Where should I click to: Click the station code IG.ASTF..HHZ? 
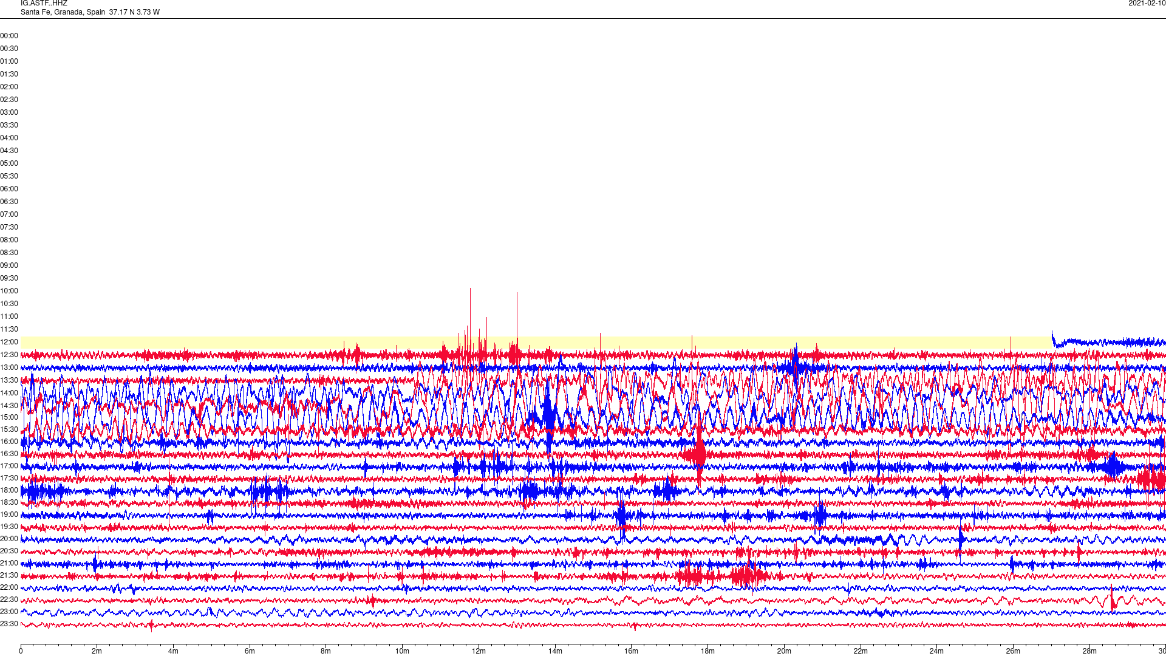point(44,3)
